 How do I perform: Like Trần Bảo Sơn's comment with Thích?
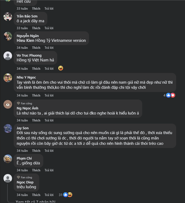36,28
